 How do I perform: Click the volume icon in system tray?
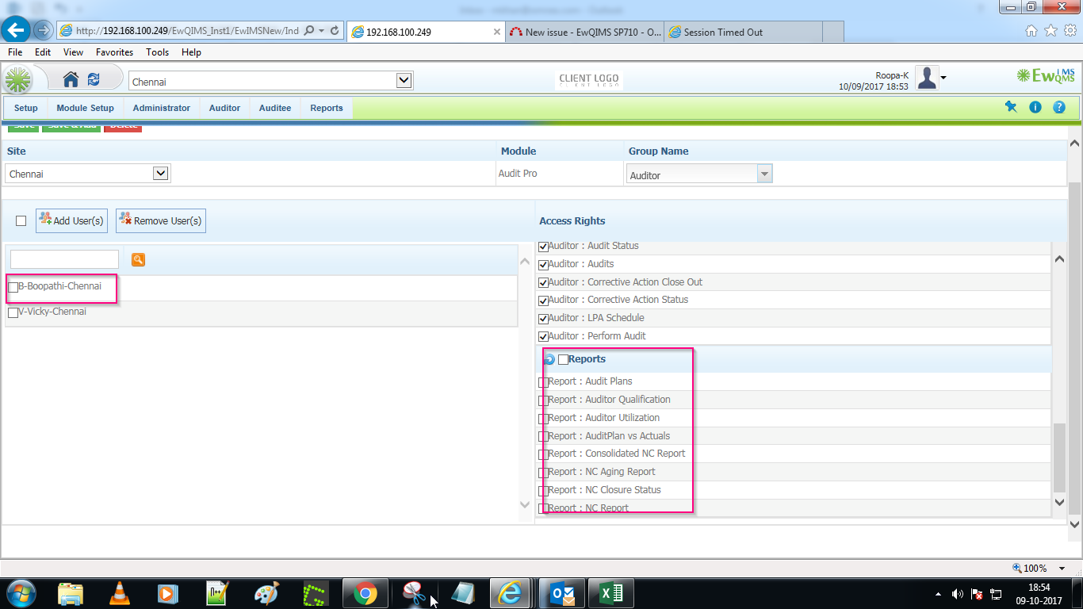click(957, 593)
